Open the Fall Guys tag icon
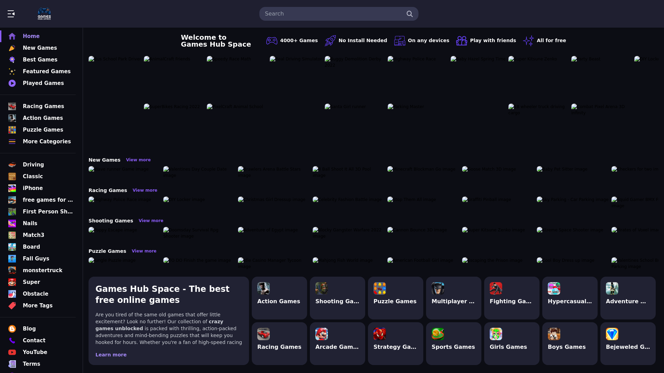This screenshot has height=373, width=664. click(x=12, y=259)
